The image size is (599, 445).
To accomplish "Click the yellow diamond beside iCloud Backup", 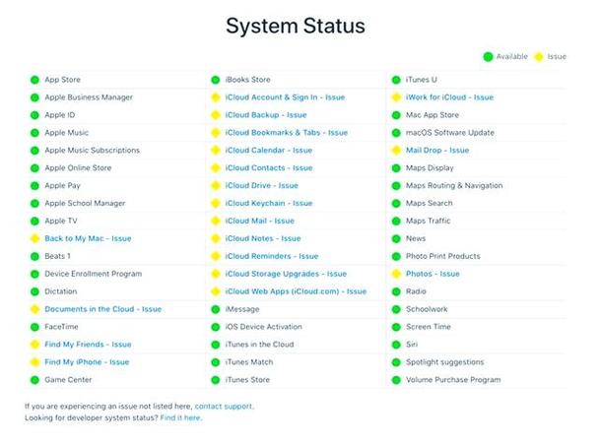I will 215,115.
